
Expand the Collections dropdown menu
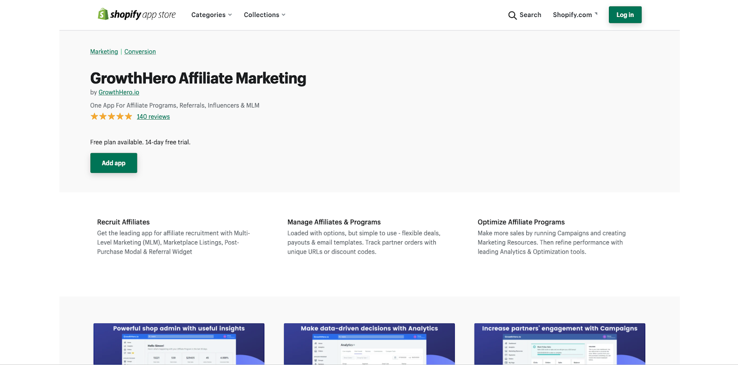[265, 15]
